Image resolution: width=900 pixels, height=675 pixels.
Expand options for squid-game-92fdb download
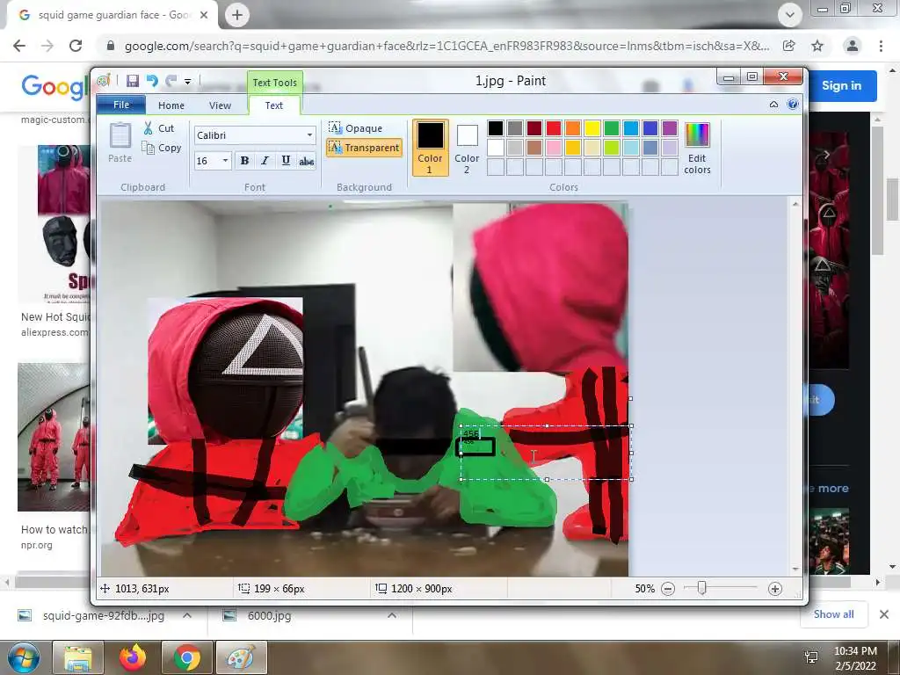point(186,615)
